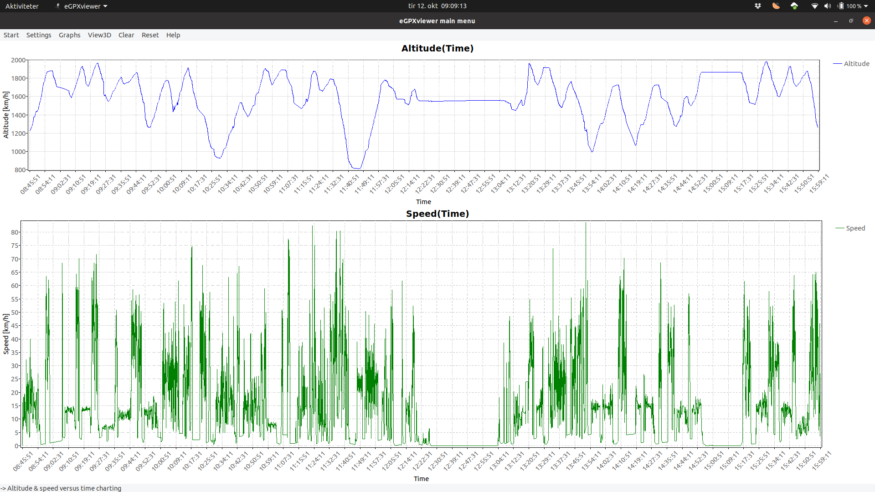Open the View3D menu
Screen dimensions: 875x492
click(99, 35)
